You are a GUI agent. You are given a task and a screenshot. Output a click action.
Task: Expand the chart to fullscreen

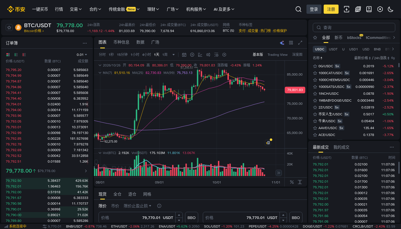pyautogui.click(x=300, y=43)
